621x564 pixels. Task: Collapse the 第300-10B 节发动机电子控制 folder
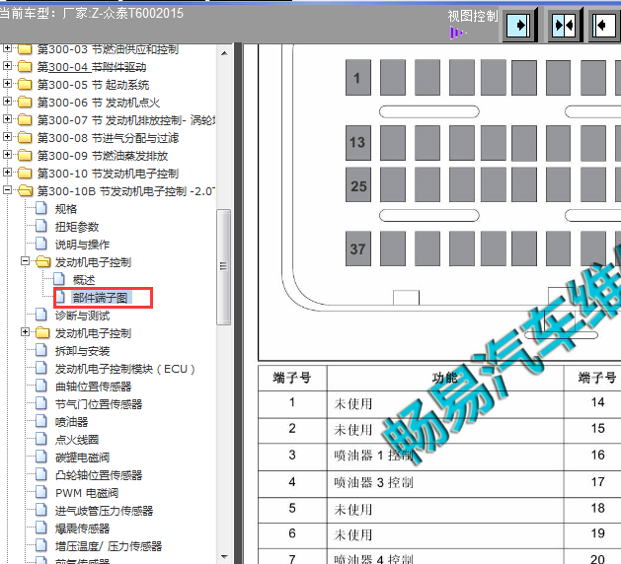coord(7,190)
